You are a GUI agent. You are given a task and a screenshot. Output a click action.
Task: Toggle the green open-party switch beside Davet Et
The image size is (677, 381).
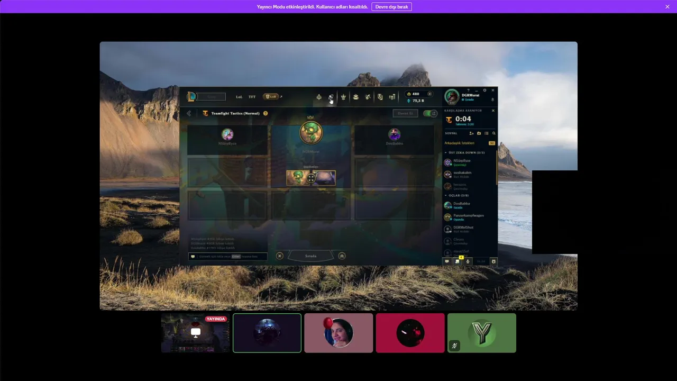431,113
